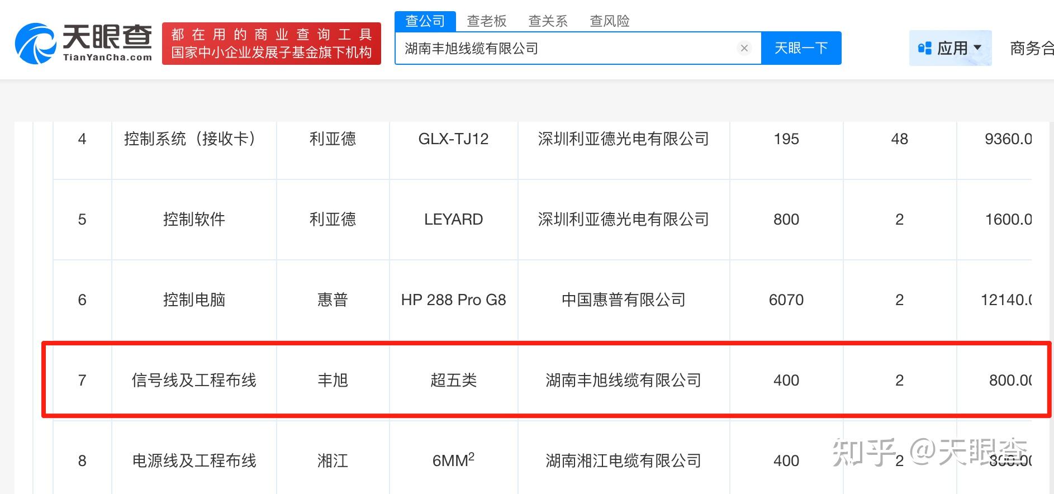Image resolution: width=1054 pixels, height=494 pixels.
Task: Click the unit price 800
Action: click(x=786, y=220)
